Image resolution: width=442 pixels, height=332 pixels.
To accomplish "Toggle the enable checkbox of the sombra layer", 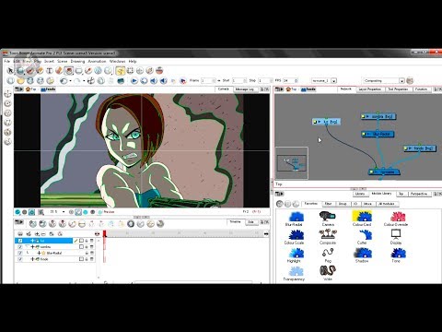I will tap(20, 247).
